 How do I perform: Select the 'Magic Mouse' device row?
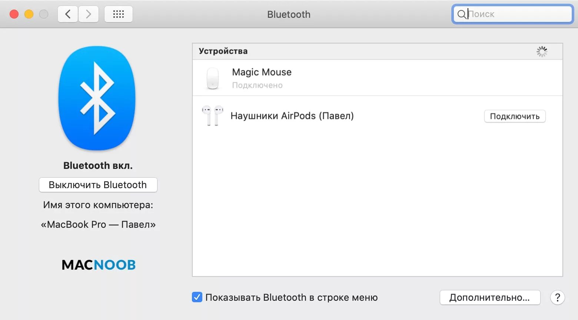coord(378,78)
